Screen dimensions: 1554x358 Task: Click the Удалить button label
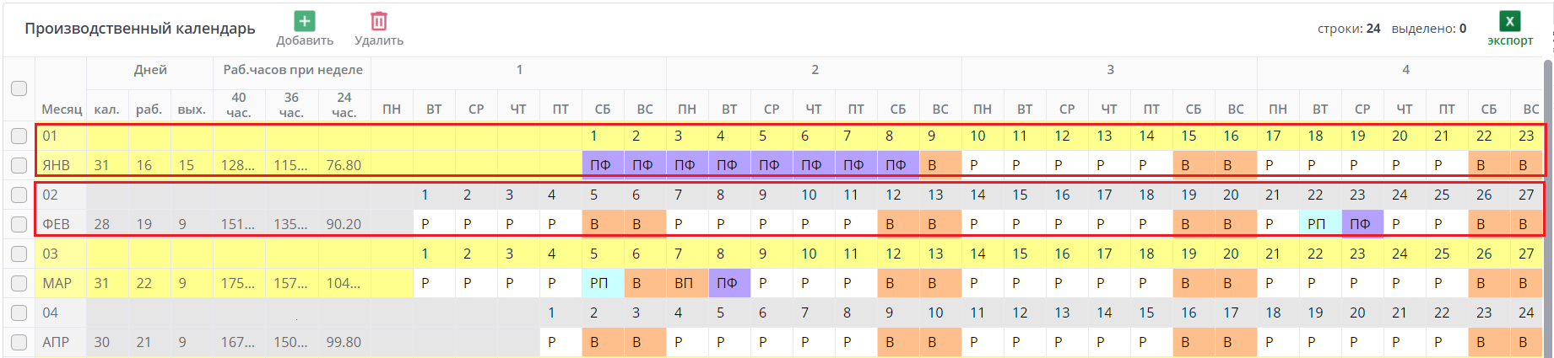coord(379,40)
